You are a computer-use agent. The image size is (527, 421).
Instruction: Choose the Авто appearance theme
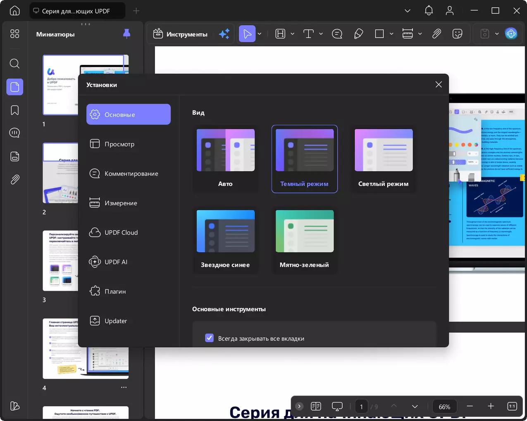point(226,159)
